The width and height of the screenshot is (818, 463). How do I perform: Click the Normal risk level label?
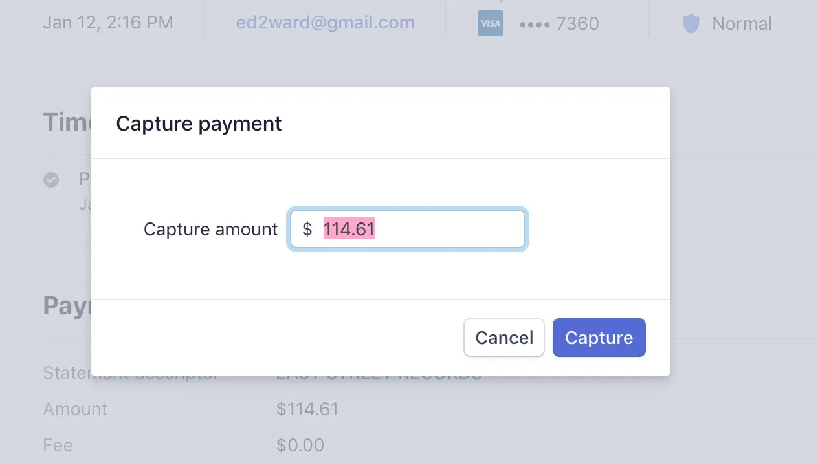(x=742, y=24)
